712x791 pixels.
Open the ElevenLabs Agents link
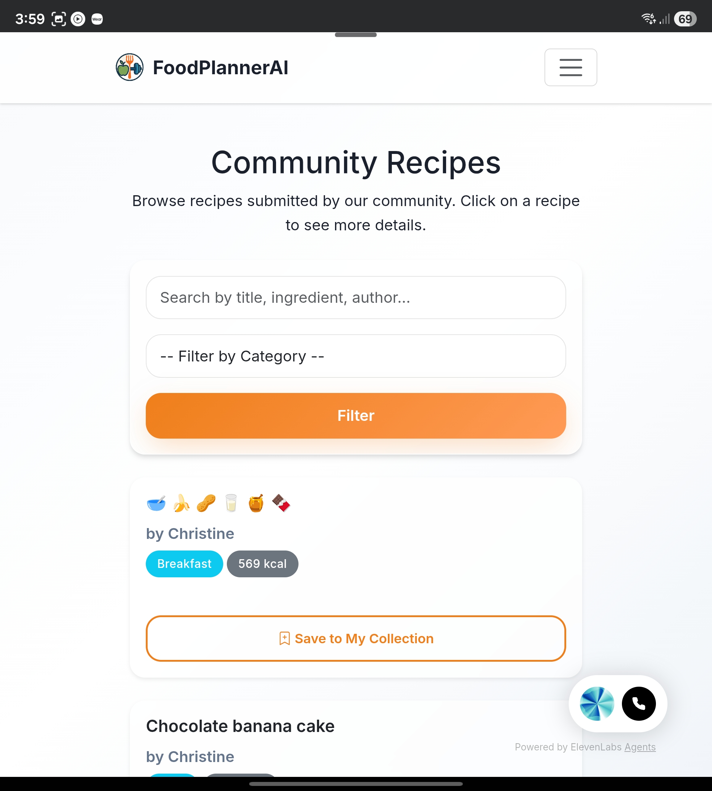(640, 747)
